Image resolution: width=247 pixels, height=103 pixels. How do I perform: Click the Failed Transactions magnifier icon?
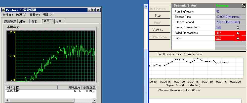[x=238, y=33]
